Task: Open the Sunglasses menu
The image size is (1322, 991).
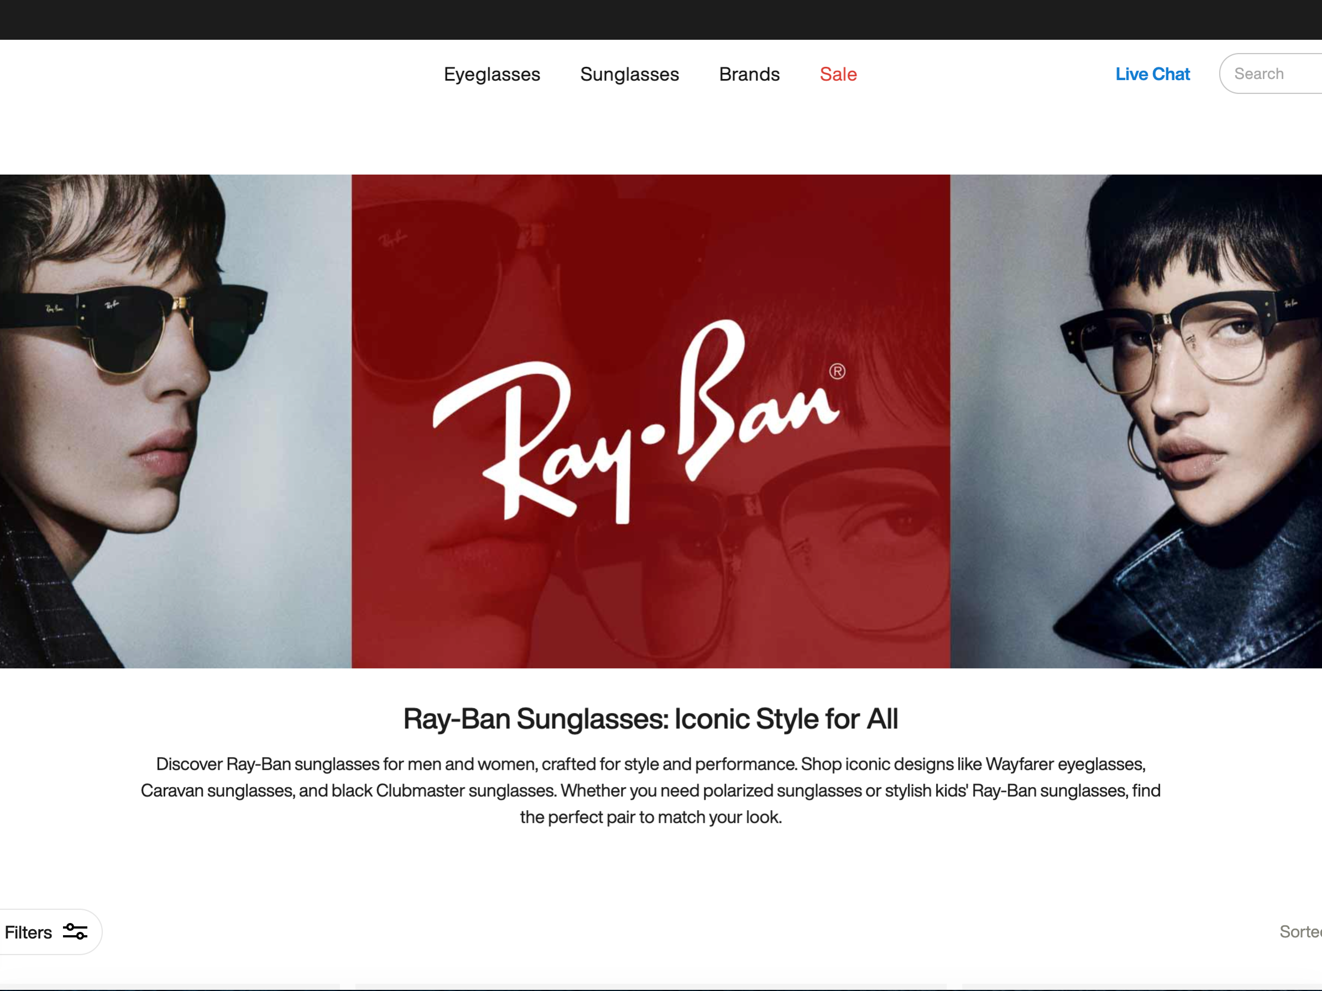Action: (629, 74)
